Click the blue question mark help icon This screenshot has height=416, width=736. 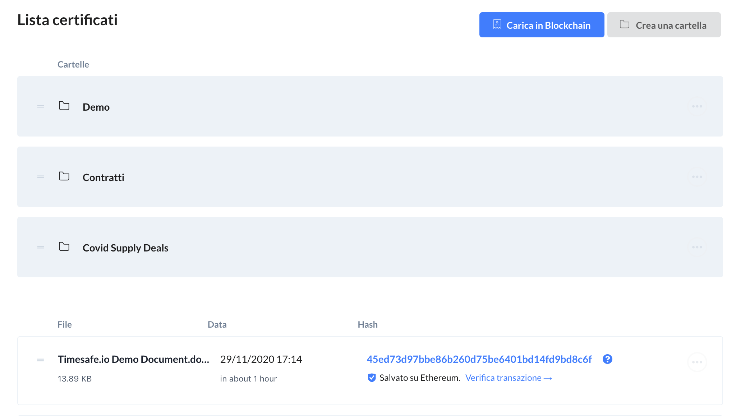(x=607, y=359)
